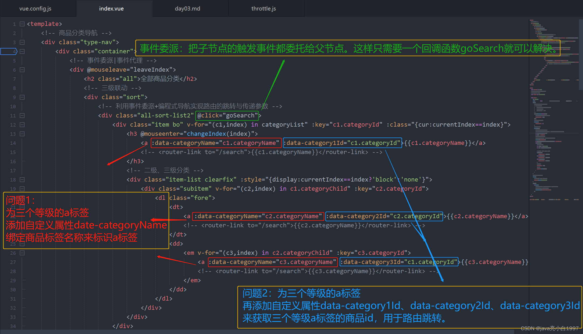Click the class="sort" attribute
The width and height of the screenshot is (583, 334).
tap(123, 97)
